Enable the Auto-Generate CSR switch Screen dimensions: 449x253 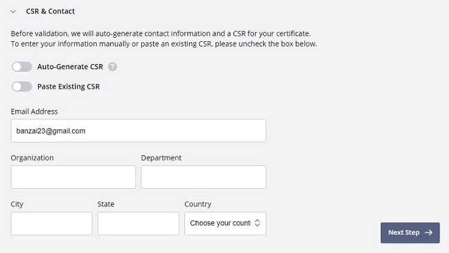pyautogui.click(x=22, y=66)
